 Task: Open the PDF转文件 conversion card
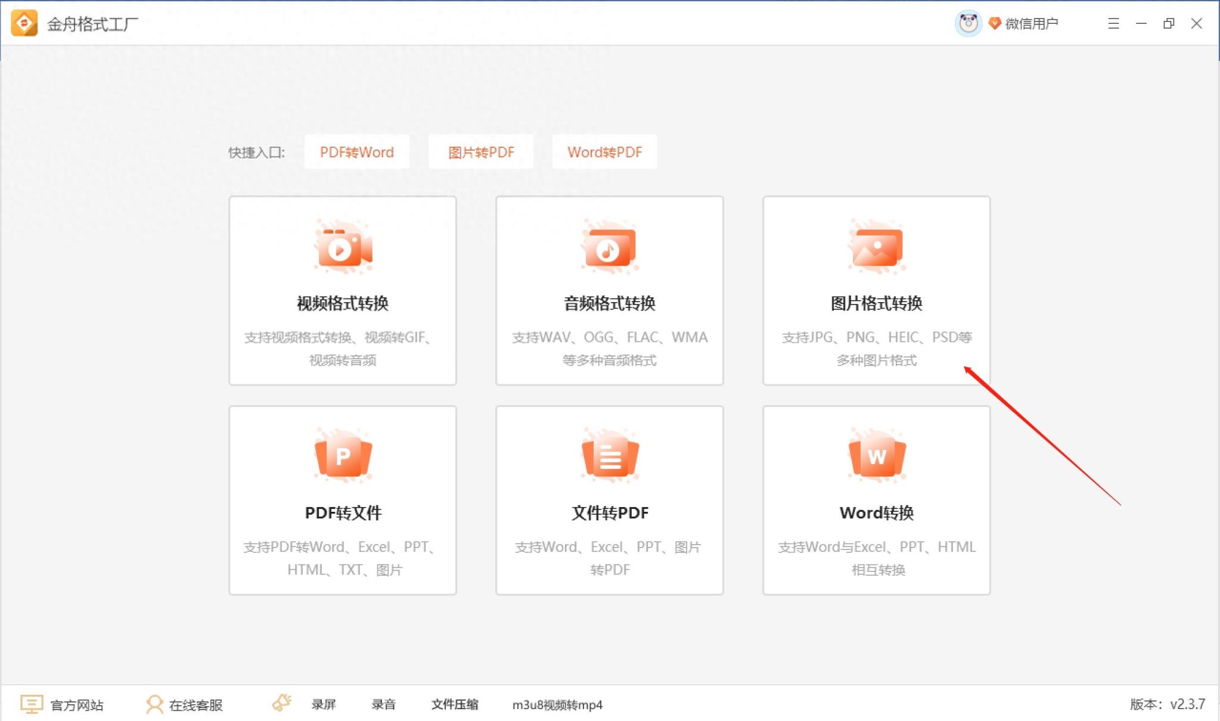pyautogui.click(x=343, y=501)
